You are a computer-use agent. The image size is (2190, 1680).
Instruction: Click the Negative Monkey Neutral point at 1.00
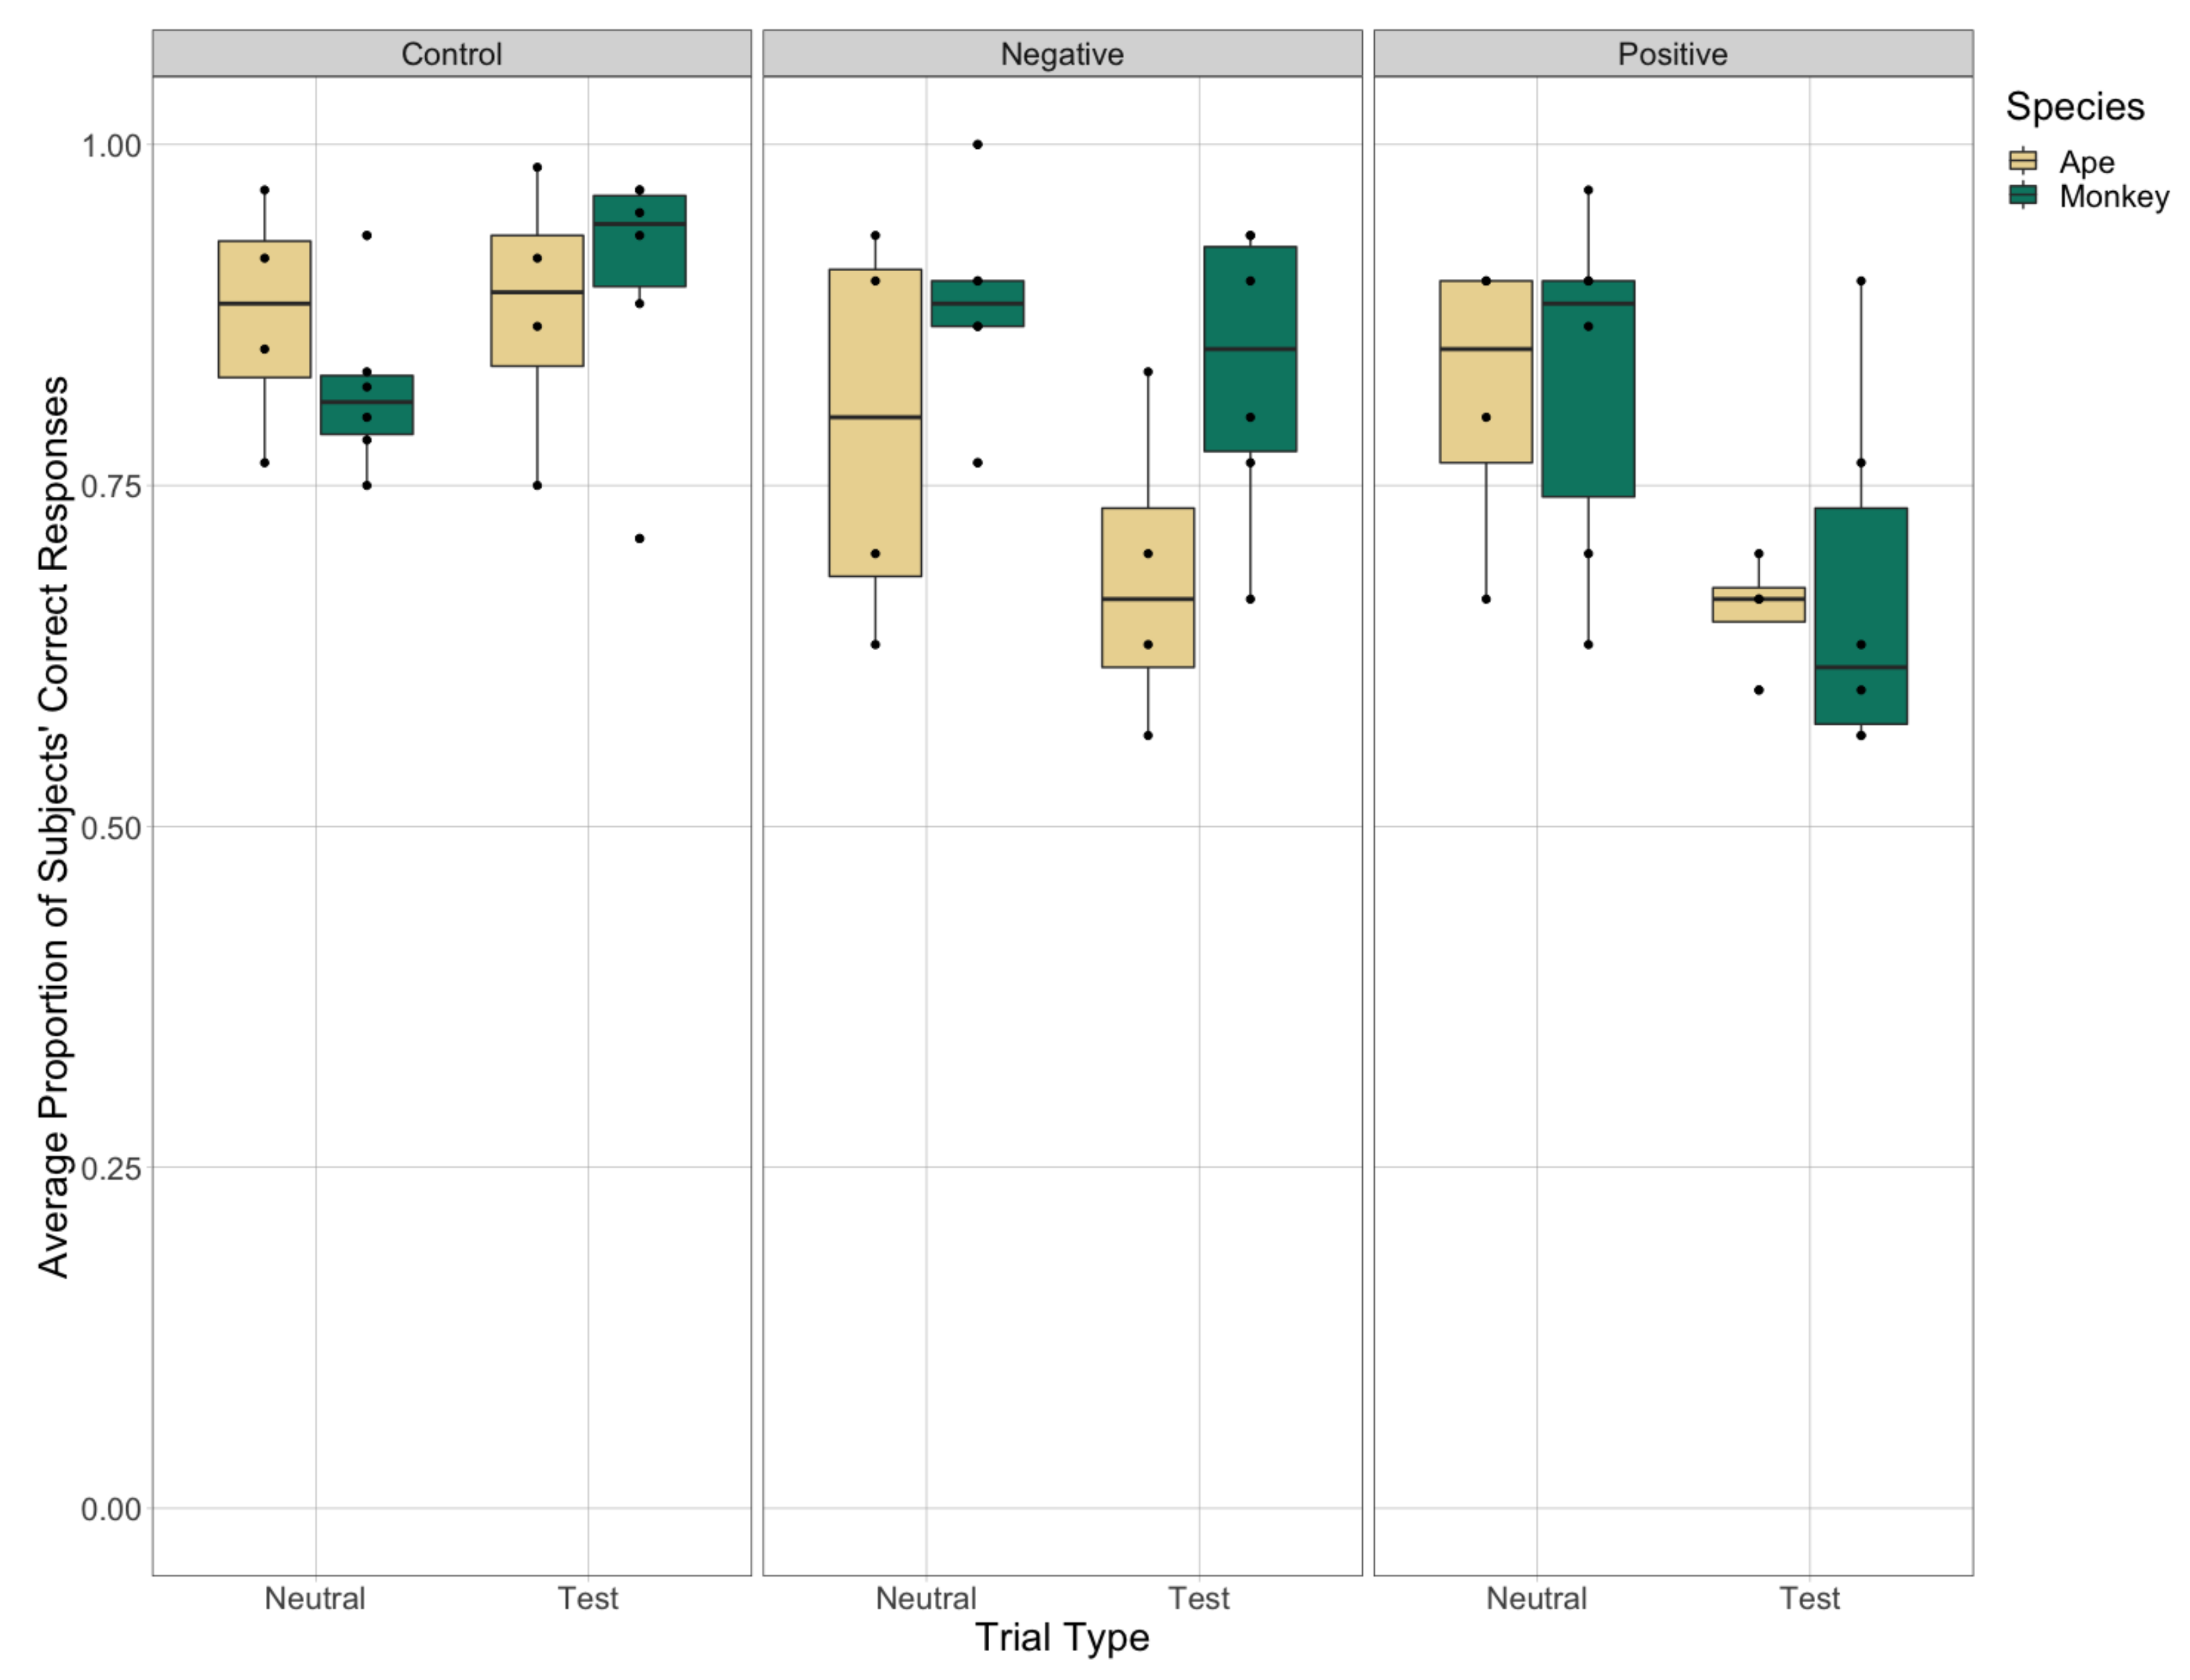coord(977,145)
